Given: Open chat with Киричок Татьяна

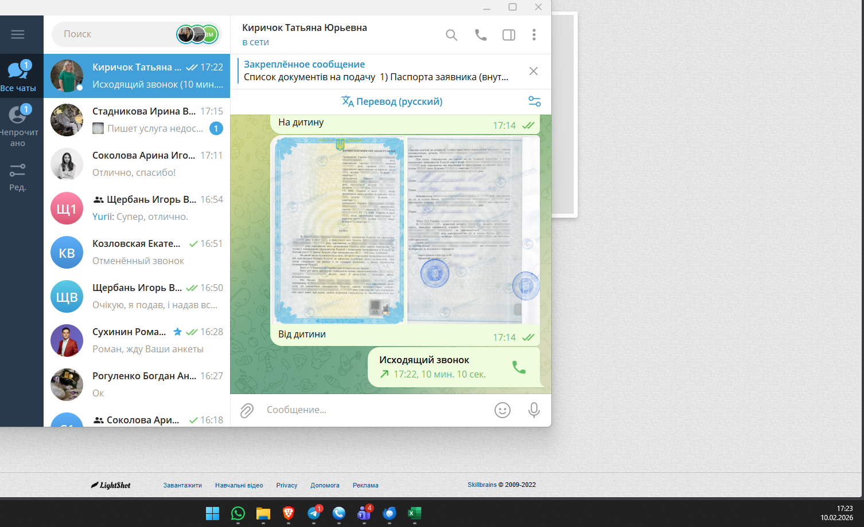Looking at the screenshot, I should coord(137,76).
